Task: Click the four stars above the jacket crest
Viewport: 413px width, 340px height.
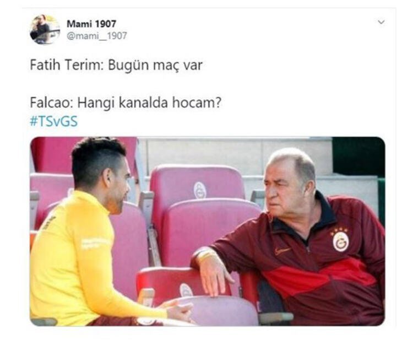Action: [x=339, y=231]
